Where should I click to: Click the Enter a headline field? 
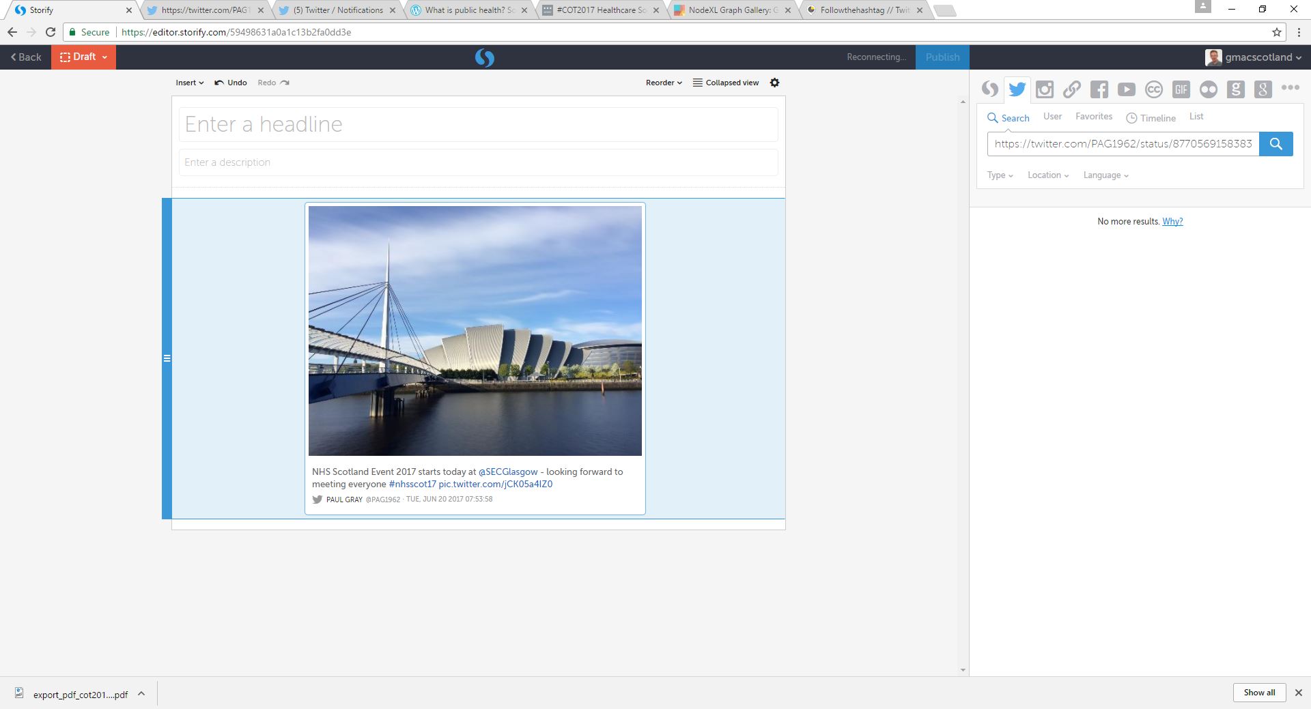tap(478, 124)
